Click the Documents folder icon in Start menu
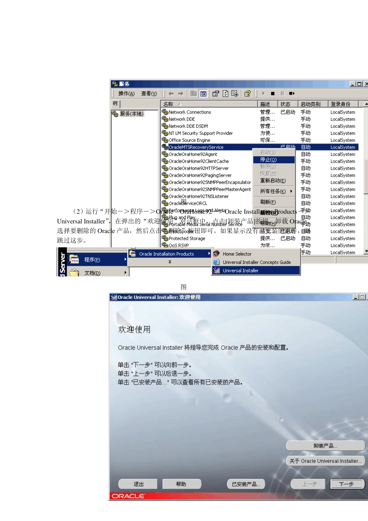 (x=74, y=273)
